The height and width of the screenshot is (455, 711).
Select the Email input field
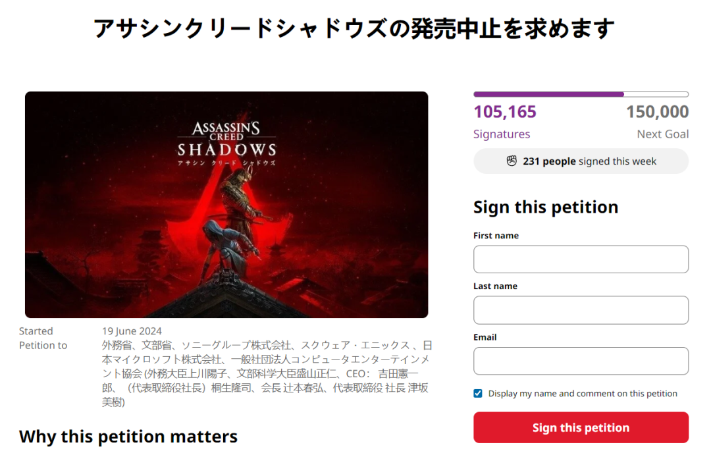[581, 361]
